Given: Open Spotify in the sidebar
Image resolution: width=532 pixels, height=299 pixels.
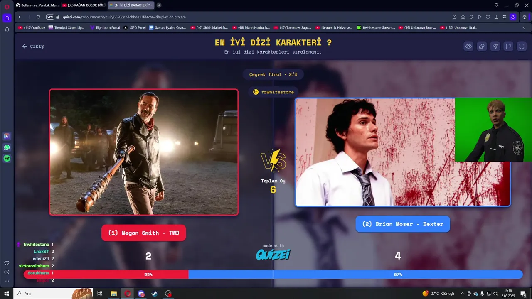Looking at the screenshot, I should [x=7, y=158].
